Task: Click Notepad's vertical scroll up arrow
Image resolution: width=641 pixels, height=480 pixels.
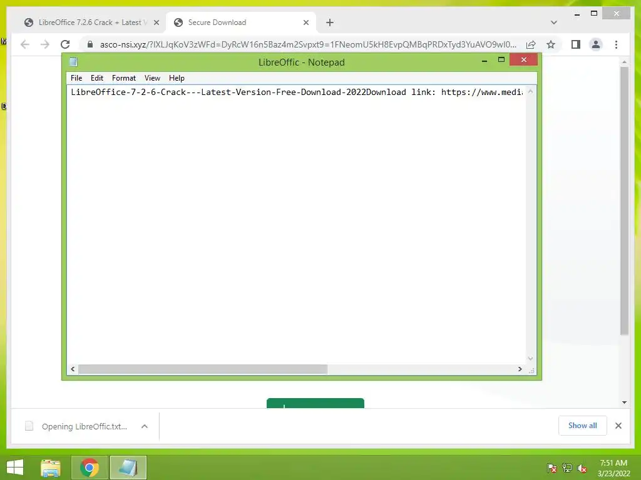Action: pos(530,91)
